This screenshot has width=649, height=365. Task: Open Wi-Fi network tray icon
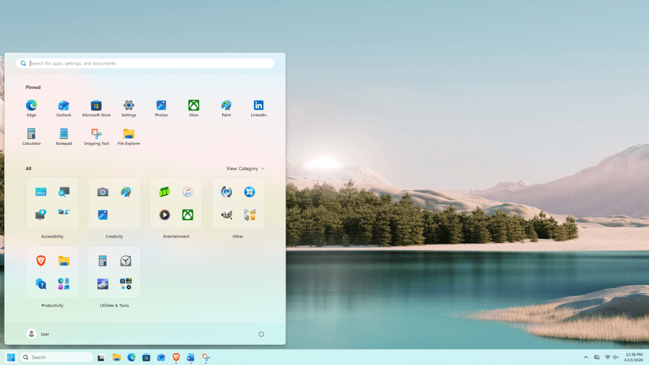[607, 357]
